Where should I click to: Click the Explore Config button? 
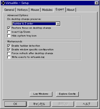coord(67,94)
